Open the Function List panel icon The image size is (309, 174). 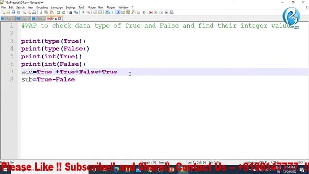tap(133, 12)
